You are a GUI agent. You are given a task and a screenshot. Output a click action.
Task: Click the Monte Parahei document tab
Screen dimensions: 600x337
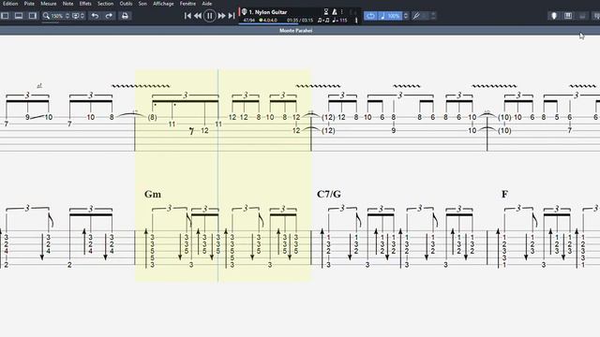coord(296,31)
